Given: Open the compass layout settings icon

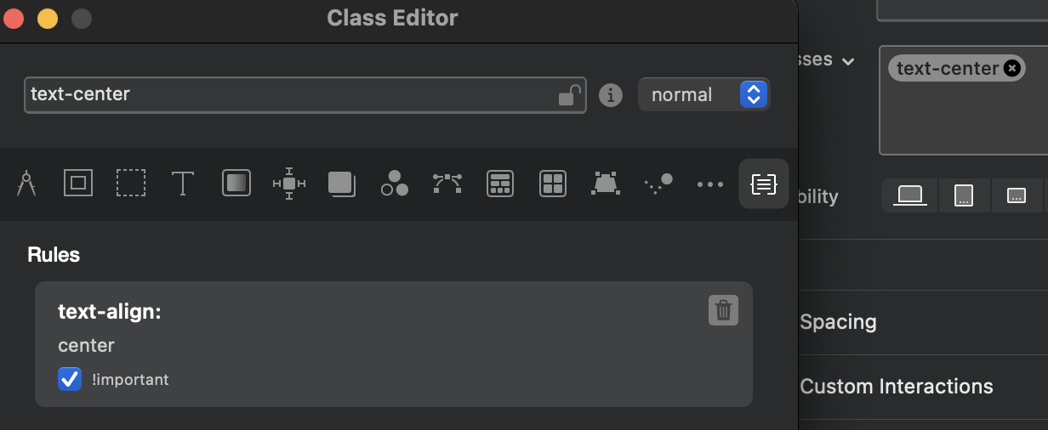Looking at the screenshot, I should coord(26,183).
